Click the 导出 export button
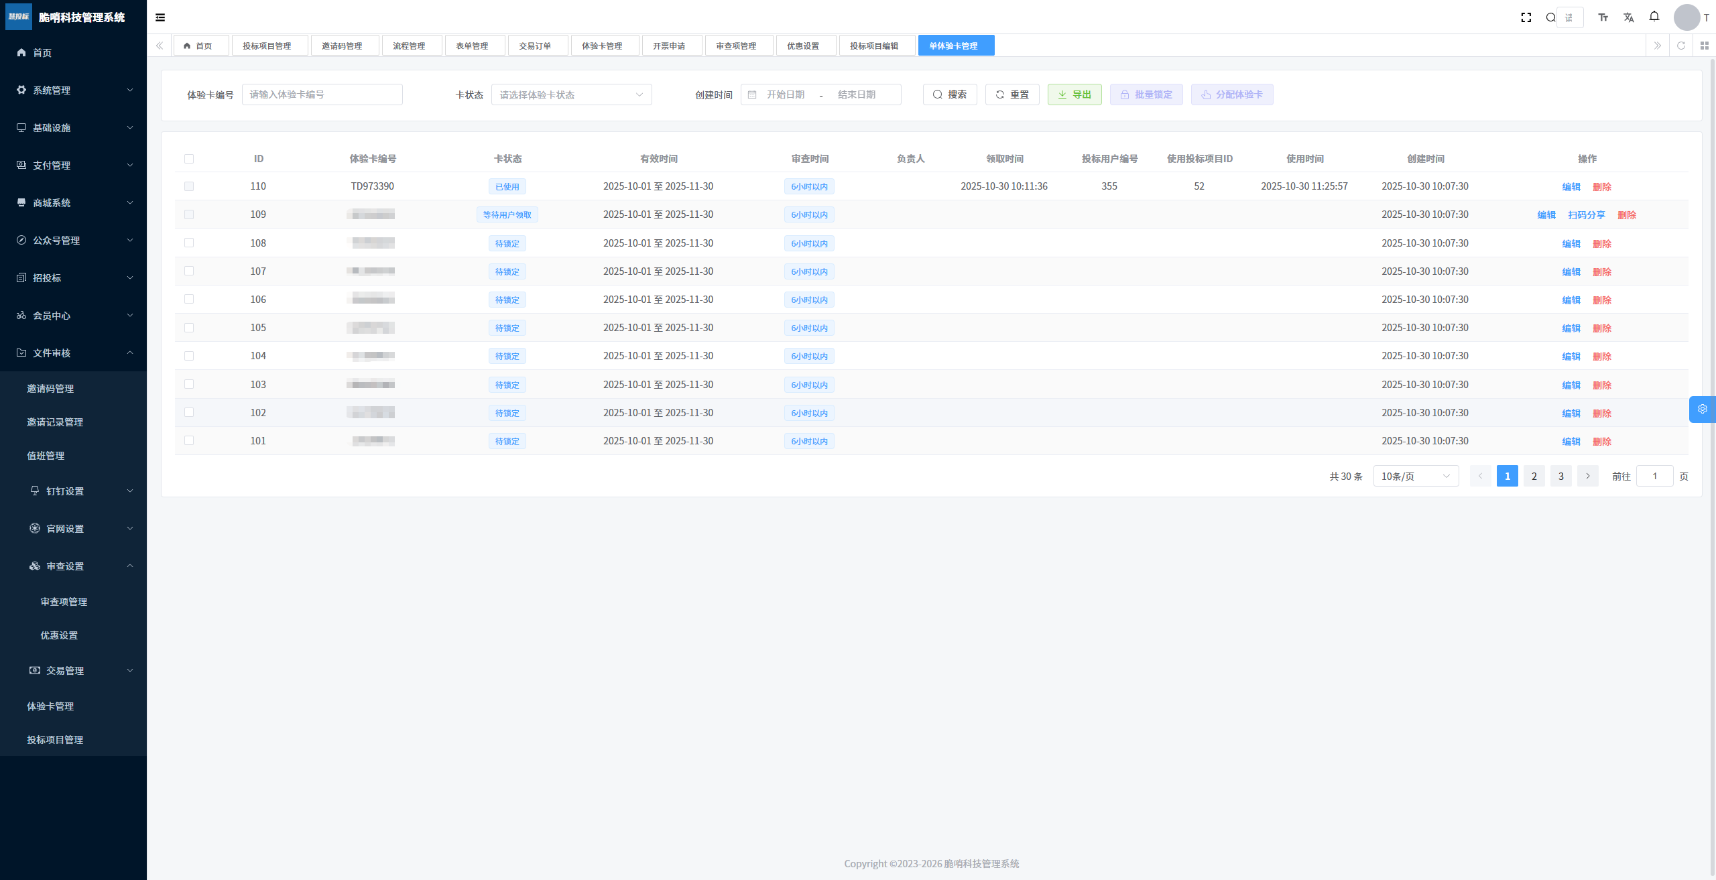 (1075, 95)
